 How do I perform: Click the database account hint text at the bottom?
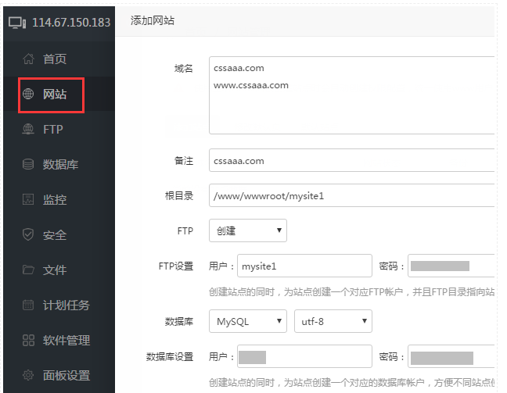(352, 383)
